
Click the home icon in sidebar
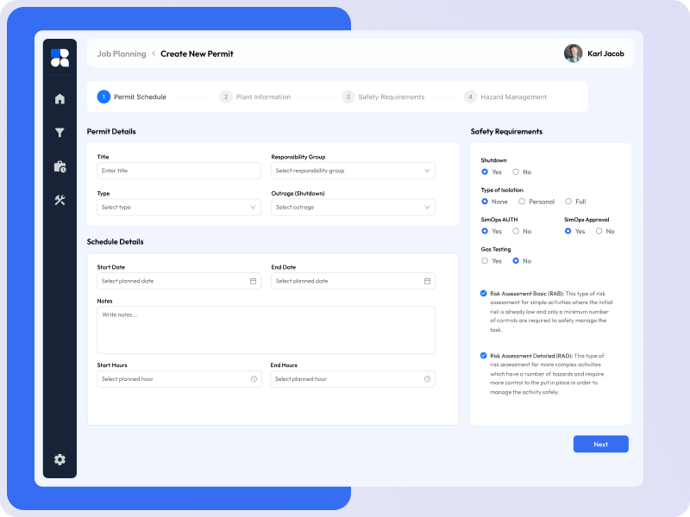[60, 99]
